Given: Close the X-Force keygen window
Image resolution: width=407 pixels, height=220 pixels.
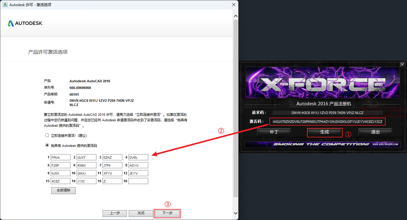Looking at the screenshot, I should pyautogui.click(x=402, y=65).
